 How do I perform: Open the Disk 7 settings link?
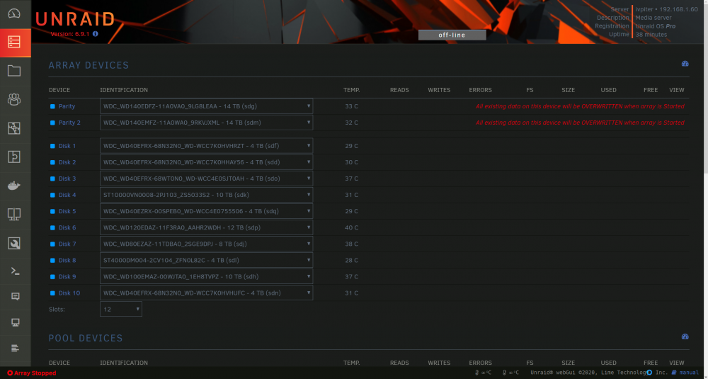point(67,244)
